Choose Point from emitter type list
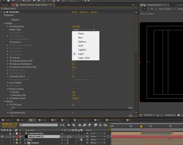The image size is (183, 145). 81,34
